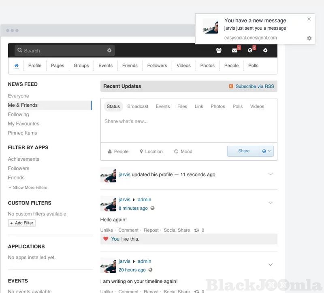
Task: Open the friend requests icon in top bar
Action: (x=219, y=50)
